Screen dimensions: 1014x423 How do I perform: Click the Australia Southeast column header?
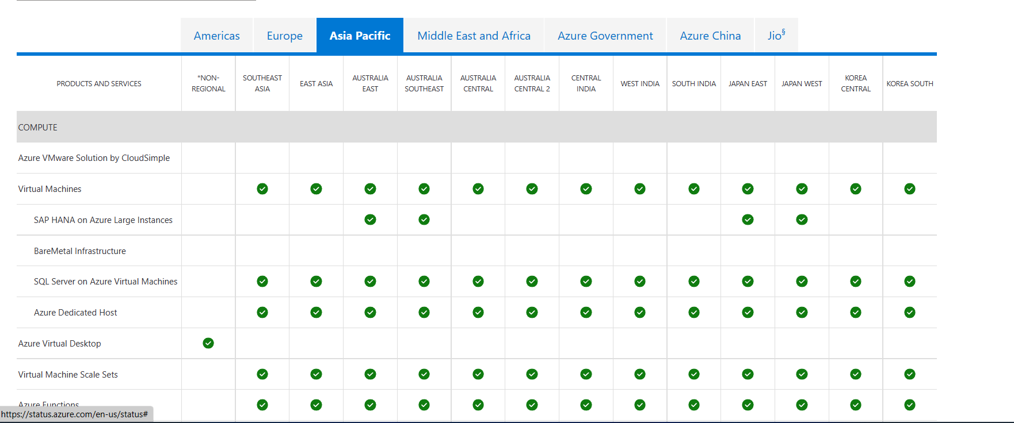pos(424,83)
